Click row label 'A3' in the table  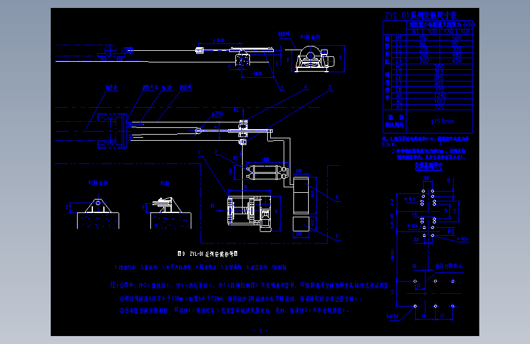(399, 107)
